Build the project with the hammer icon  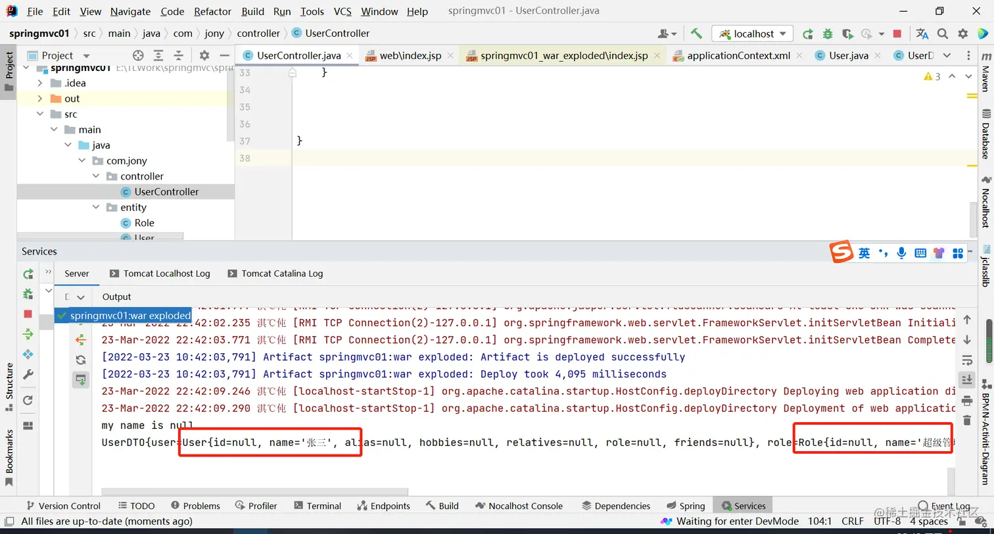[x=696, y=34]
